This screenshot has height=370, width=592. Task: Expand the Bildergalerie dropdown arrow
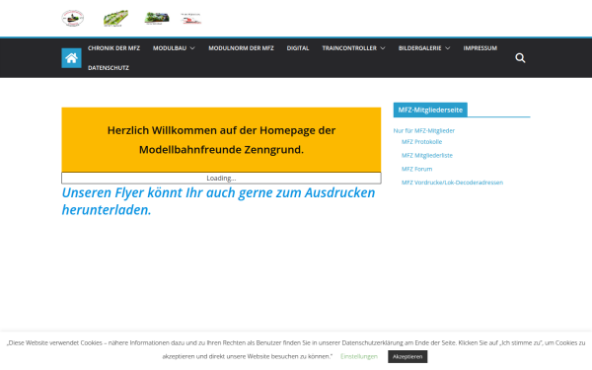(448, 48)
